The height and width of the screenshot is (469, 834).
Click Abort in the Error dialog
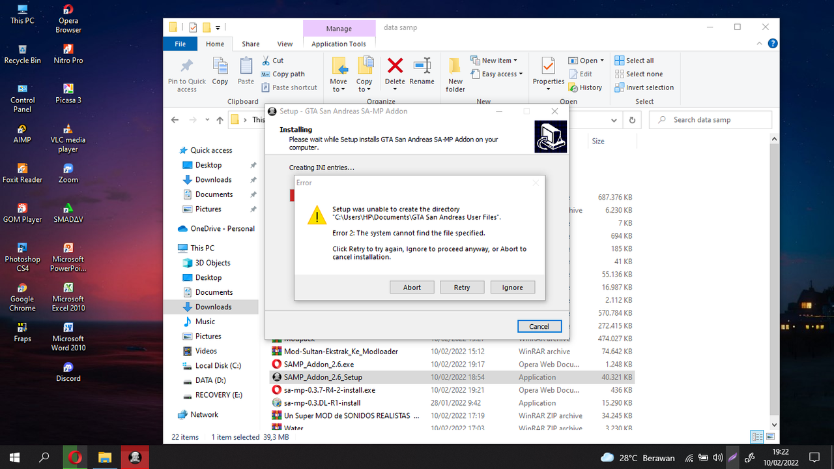click(412, 287)
